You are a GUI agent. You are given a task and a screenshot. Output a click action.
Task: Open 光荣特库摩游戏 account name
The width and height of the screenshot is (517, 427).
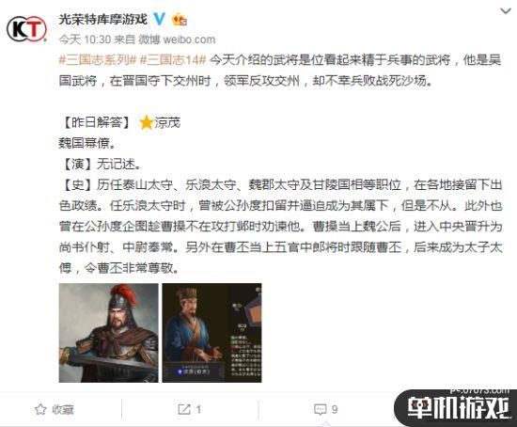tap(102, 19)
